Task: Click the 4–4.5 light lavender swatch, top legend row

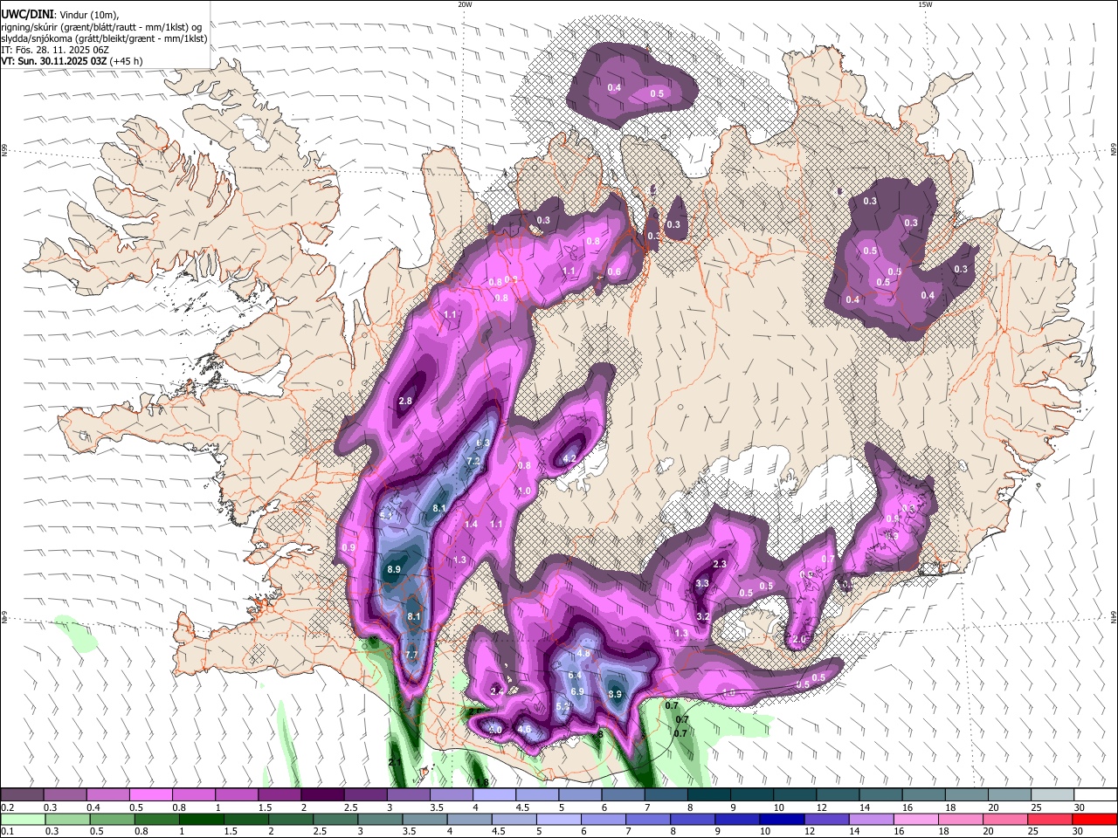Action: coord(494,795)
